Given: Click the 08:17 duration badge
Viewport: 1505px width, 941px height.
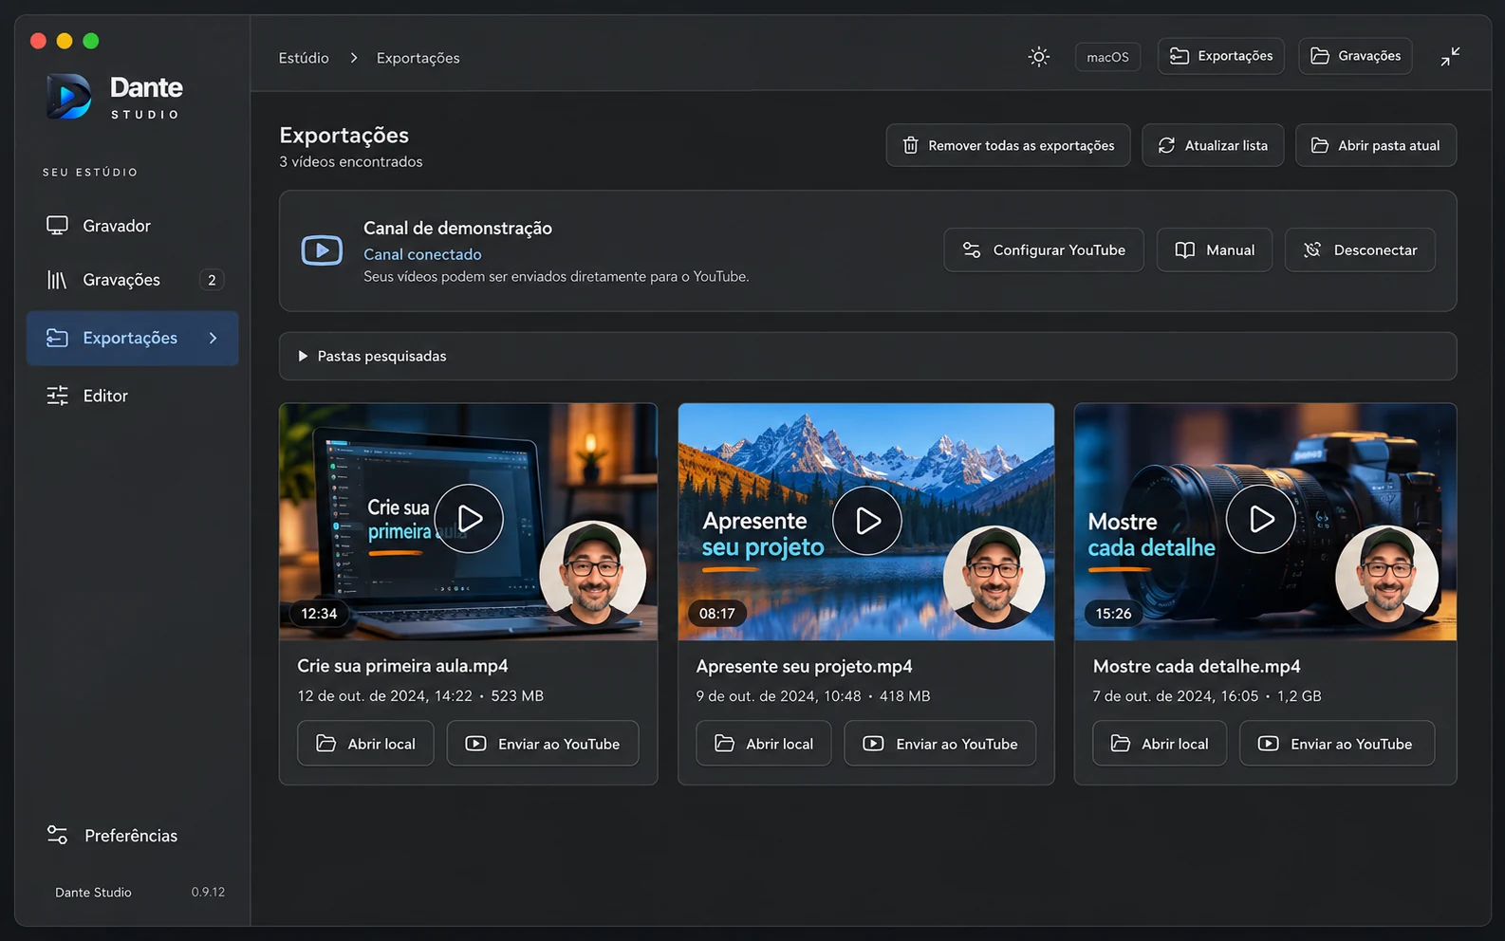Looking at the screenshot, I should pyautogui.click(x=717, y=614).
